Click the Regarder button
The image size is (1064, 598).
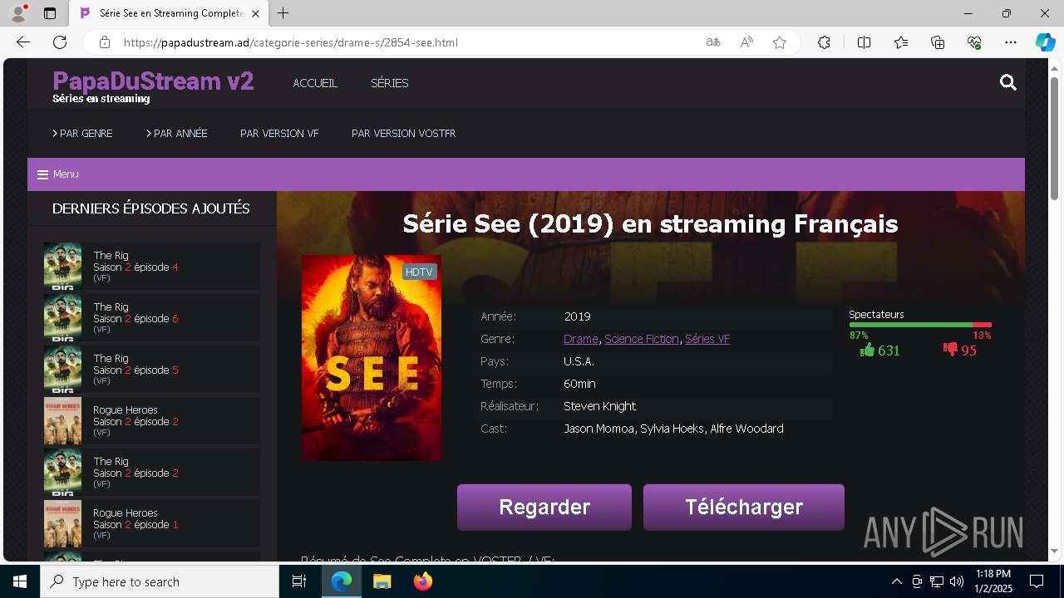(x=544, y=507)
